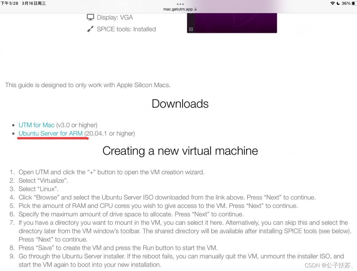Tap the three-dot multitasking indicator
The height and width of the screenshot is (271, 357).
180,4
